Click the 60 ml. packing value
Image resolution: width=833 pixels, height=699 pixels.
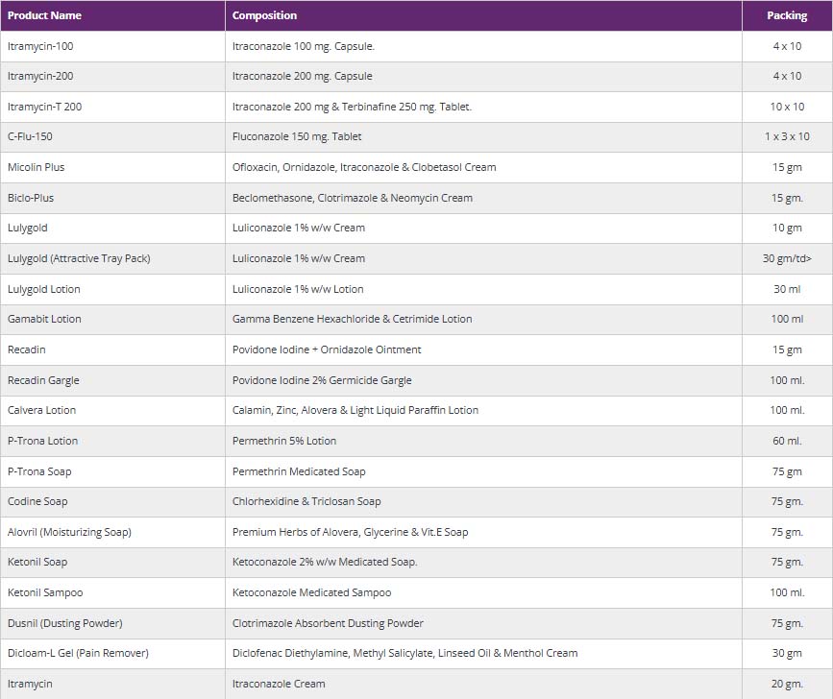click(x=786, y=441)
